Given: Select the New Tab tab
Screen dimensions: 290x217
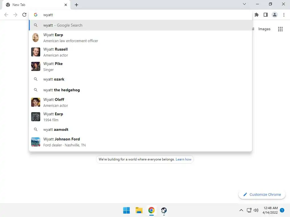Looking at the screenshot, I should (36, 5).
